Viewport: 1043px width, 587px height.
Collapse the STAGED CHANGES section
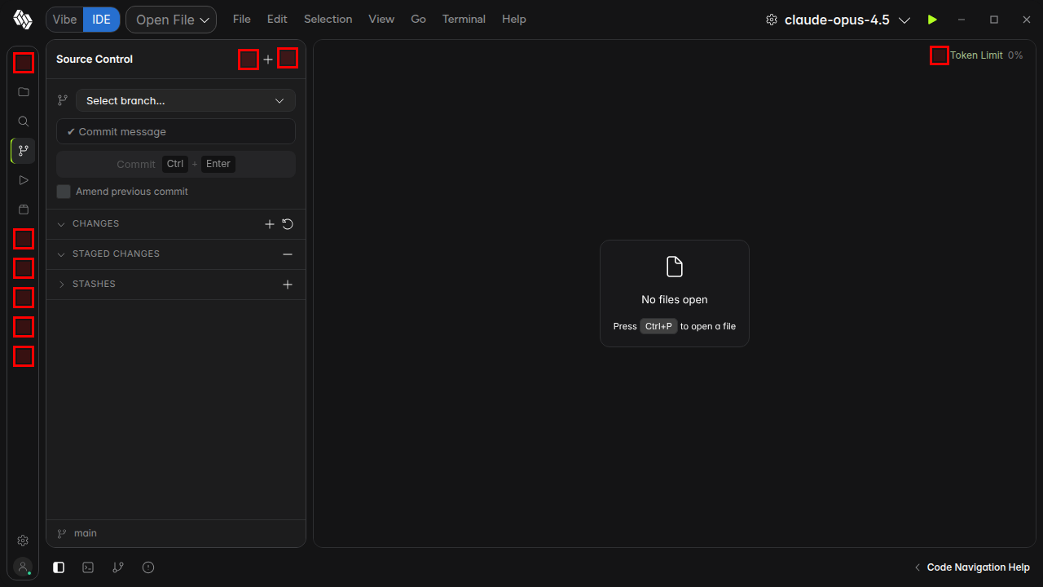point(61,254)
